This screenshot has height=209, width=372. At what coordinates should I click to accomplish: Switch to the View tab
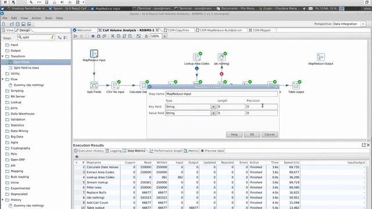coord(8,30)
